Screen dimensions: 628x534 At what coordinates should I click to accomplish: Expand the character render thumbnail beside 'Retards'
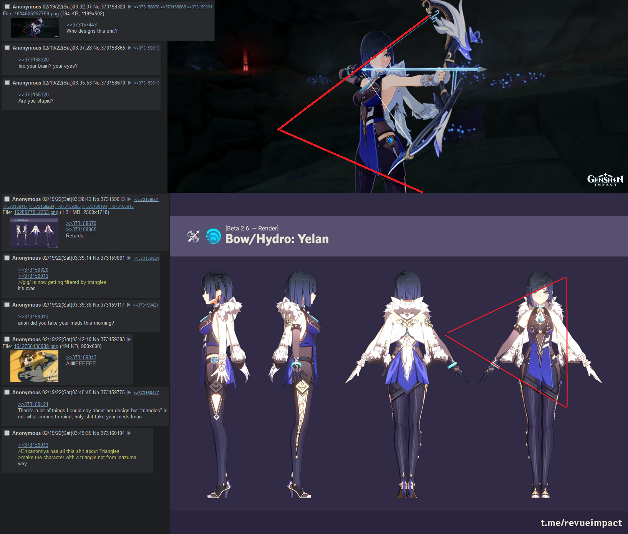click(x=34, y=233)
